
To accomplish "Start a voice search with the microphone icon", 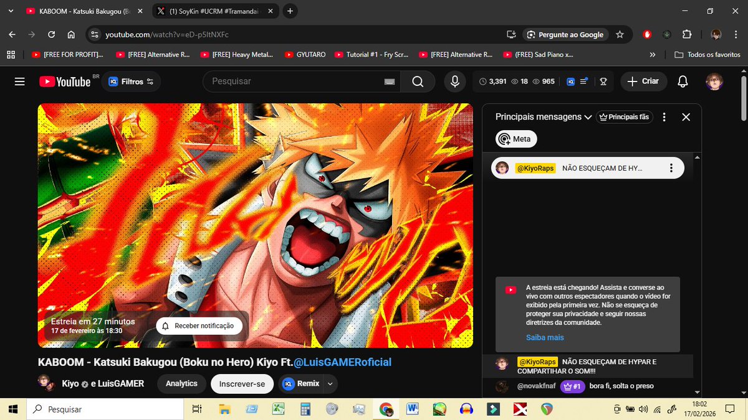I will click(x=454, y=81).
